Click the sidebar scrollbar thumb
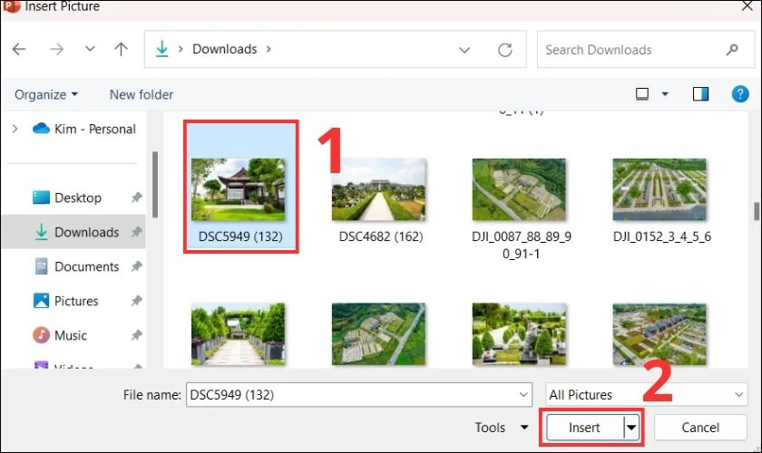 [155, 185]
